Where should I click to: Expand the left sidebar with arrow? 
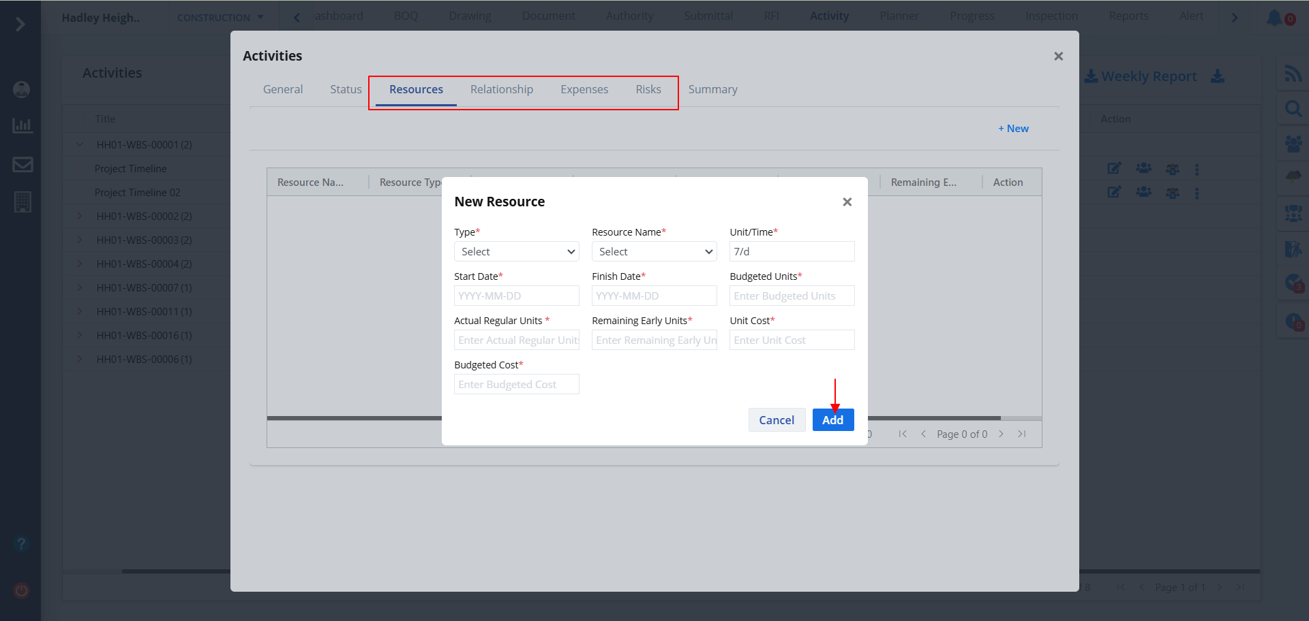(20, 25)
